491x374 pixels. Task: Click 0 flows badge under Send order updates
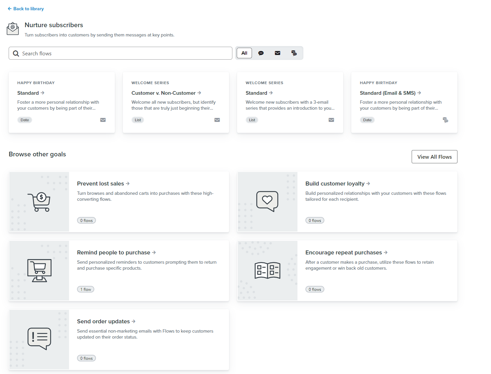coord(86,358)
